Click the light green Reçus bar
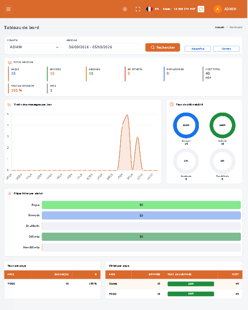 click(x=141, y=205)
